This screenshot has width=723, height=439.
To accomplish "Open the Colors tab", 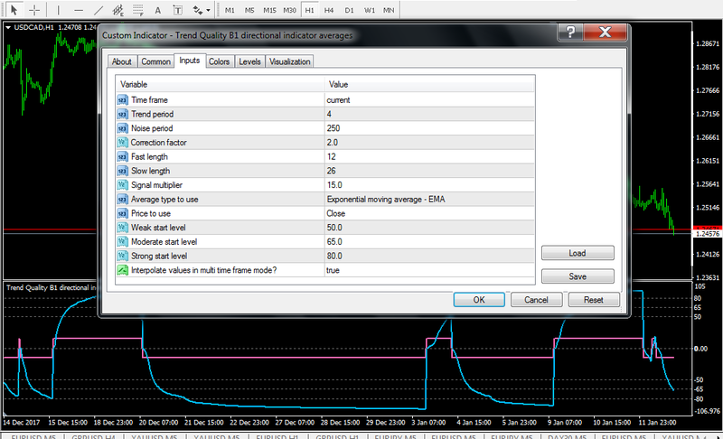I will click(219, 61).
